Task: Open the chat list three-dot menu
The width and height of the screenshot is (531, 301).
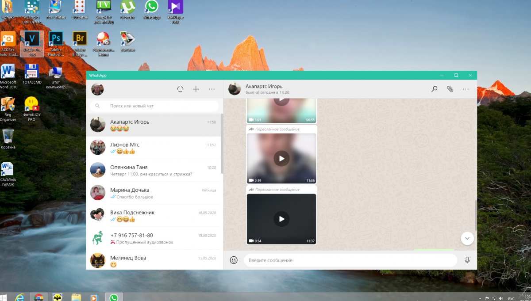Action: pos(212,89)
